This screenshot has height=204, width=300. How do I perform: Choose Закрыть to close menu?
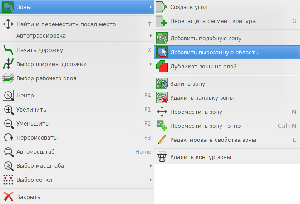77,197
